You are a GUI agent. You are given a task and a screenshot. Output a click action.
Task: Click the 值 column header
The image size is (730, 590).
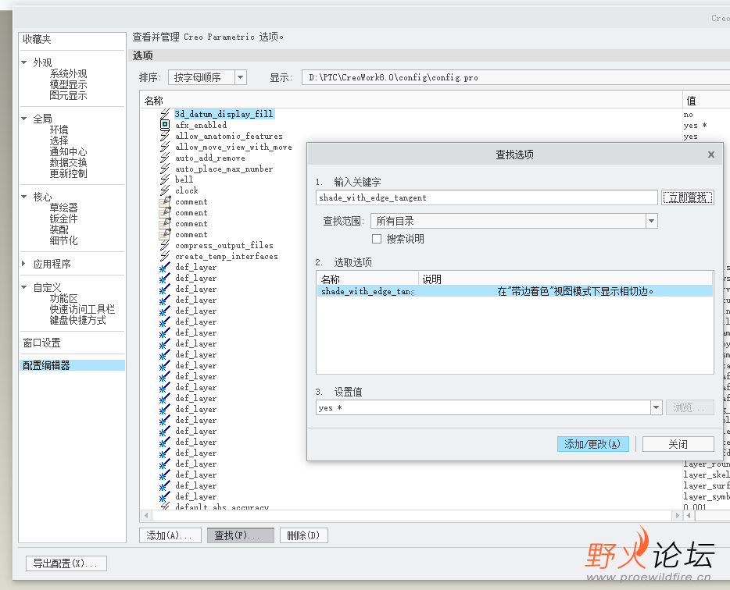coord(707,101)
